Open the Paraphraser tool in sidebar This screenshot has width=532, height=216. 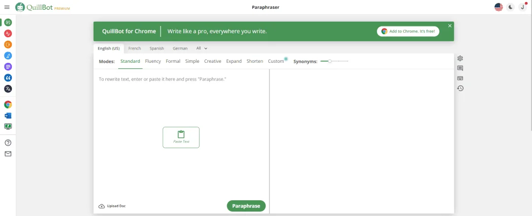(x=8, y=23)
